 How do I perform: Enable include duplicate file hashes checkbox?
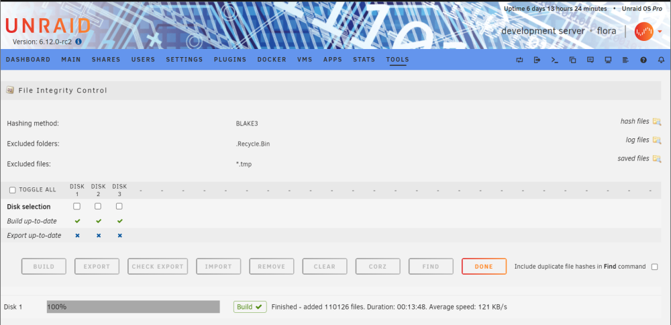(654, 267)
